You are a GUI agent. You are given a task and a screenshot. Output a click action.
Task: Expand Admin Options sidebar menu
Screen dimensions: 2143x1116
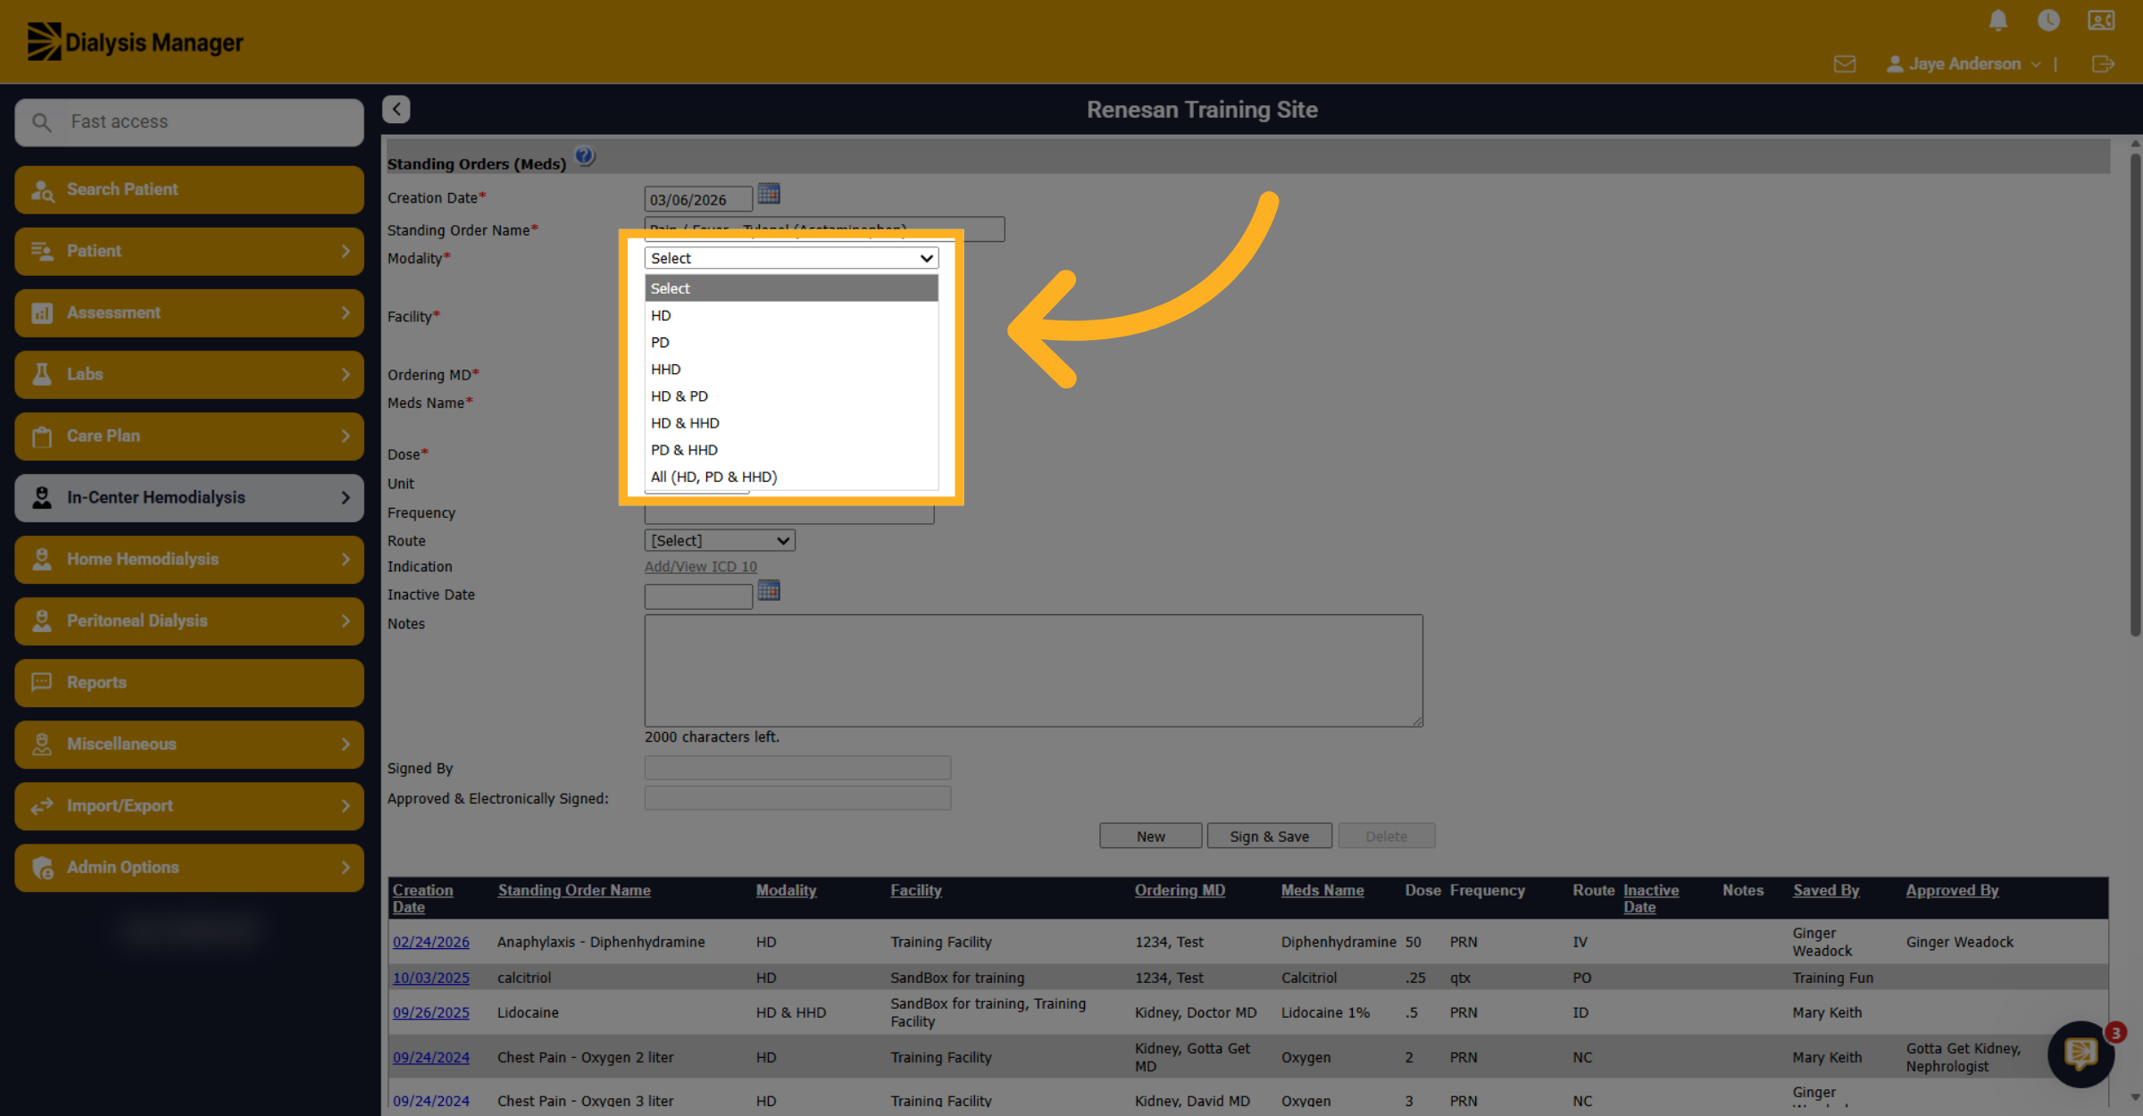click(x=189, y=867)
